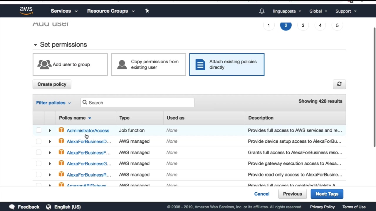
Task: Click the Next: Tags button
Action: tap(327, 194)
